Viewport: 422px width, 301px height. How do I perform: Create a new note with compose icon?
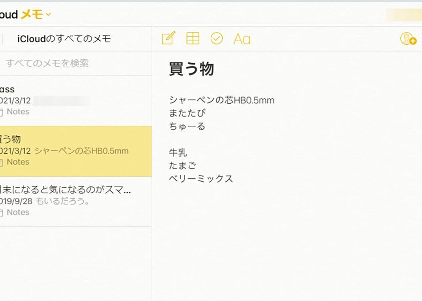168,38
